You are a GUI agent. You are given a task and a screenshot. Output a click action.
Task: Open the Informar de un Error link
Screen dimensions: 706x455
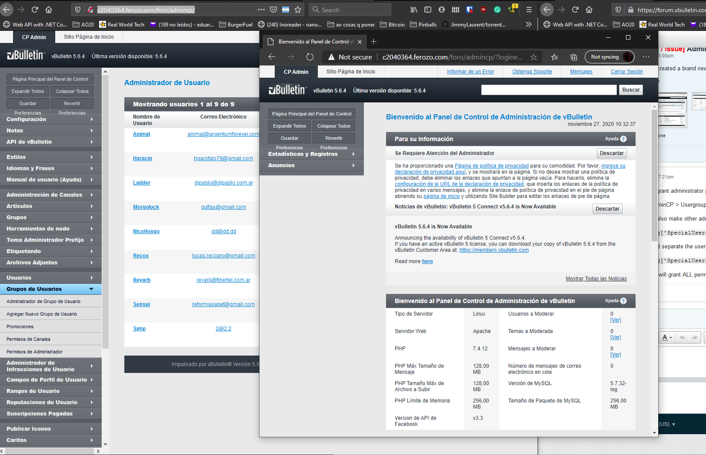point(470,72)
